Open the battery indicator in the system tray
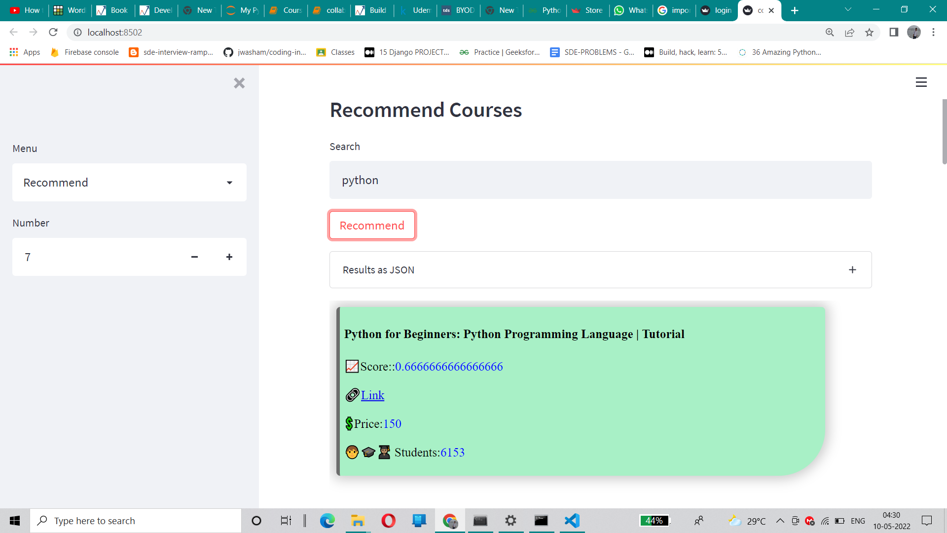The width and height of the screenshot is (947, 533). pyautogui.click(x=839, y=521)
